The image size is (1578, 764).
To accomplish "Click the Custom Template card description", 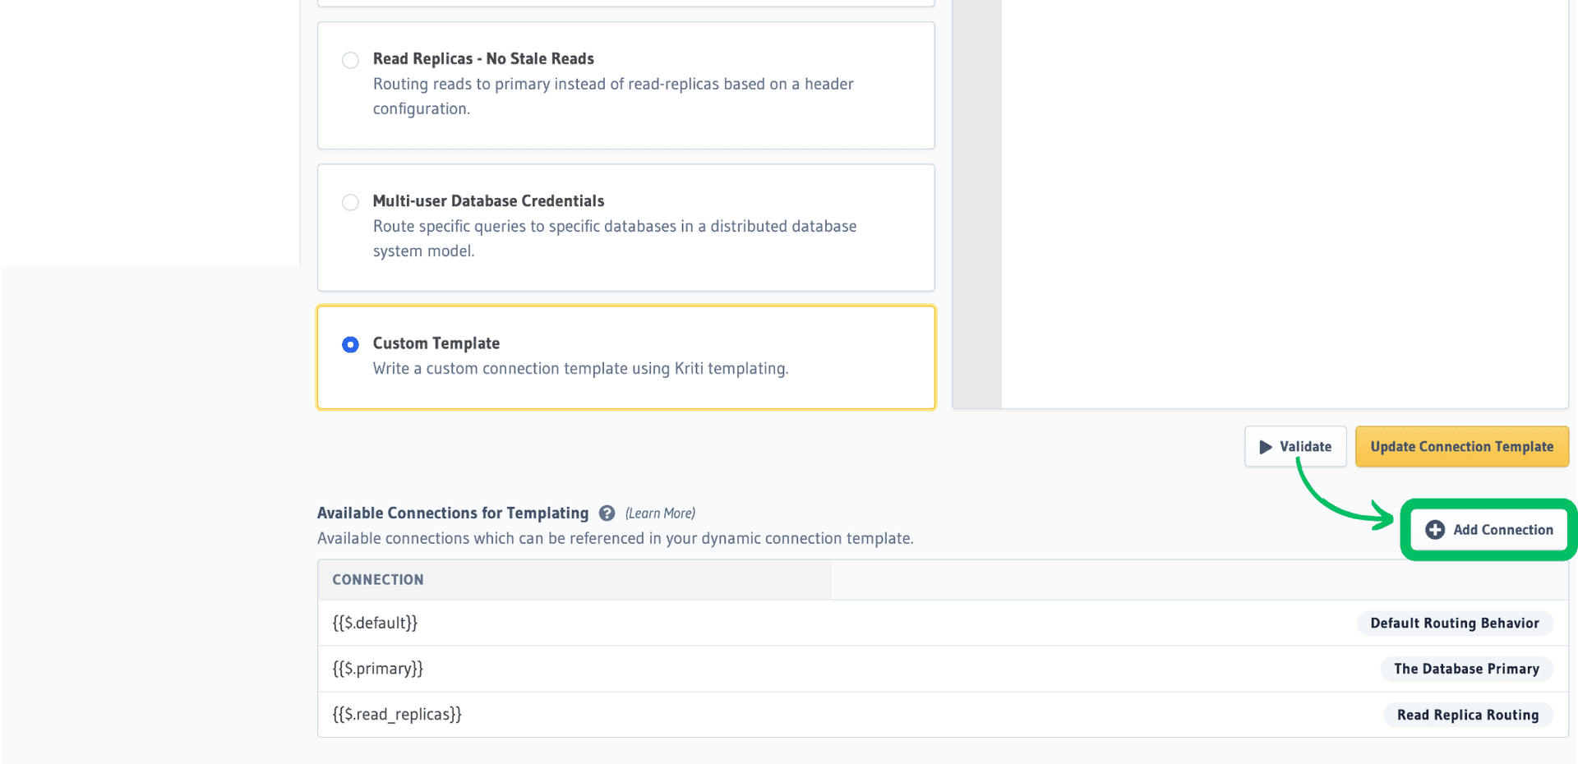I will 581,369.
